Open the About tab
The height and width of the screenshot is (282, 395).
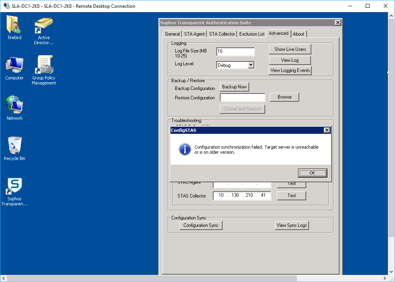point(298,34)
